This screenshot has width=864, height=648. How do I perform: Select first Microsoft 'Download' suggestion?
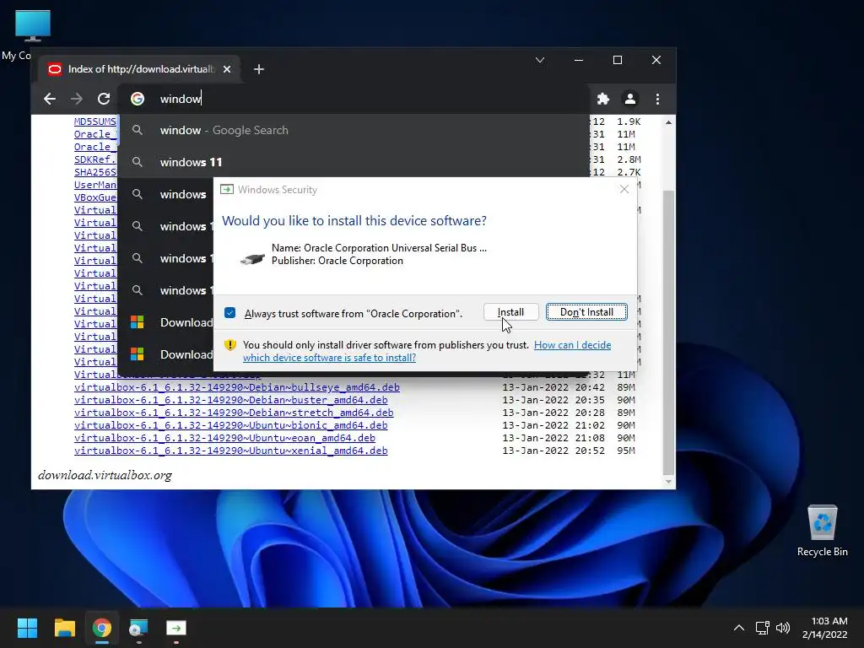pos(166,322)
